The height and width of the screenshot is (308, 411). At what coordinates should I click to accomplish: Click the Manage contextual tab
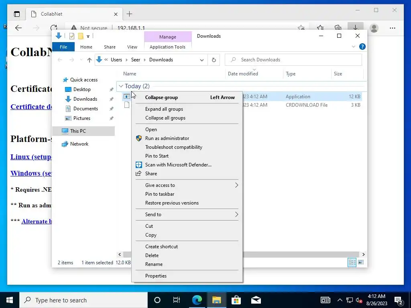168,37
